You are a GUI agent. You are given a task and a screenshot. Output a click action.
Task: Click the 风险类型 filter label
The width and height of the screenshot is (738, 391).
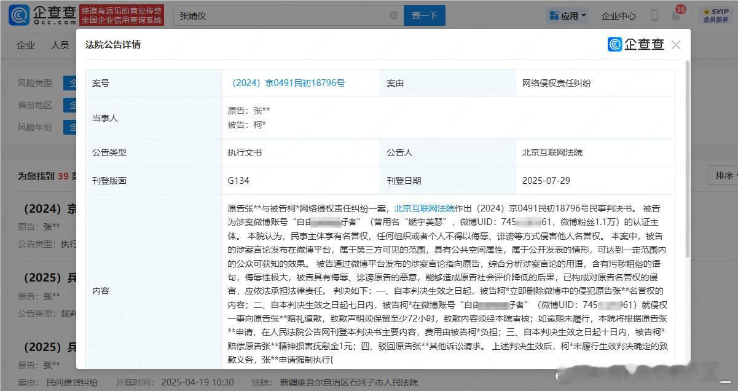(35, 83)
